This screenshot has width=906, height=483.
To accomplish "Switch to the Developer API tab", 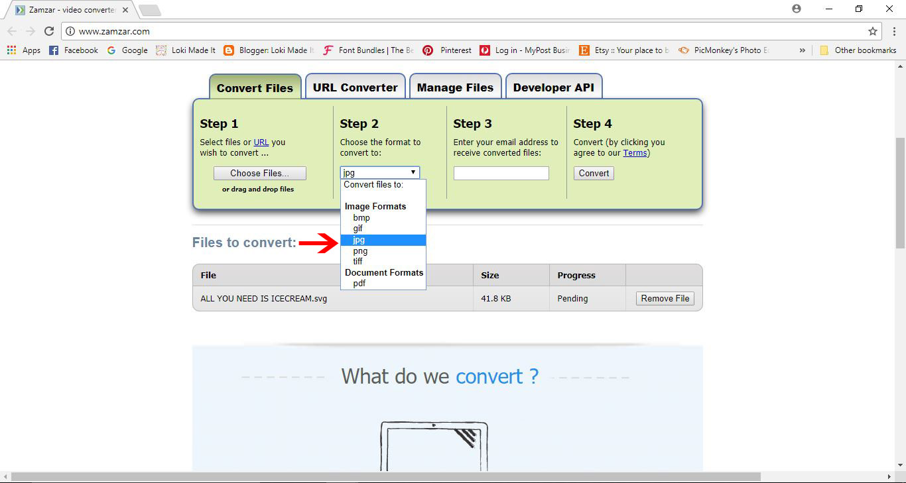I will pyautogui.click(x=554, y=87).
